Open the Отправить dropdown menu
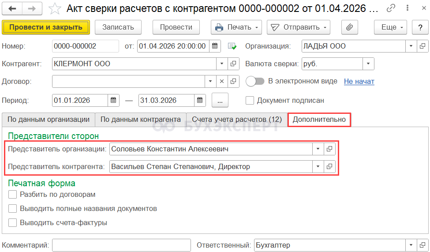This screenshot has width=430, height=252. pyautogui.click(x=299, y=27)
